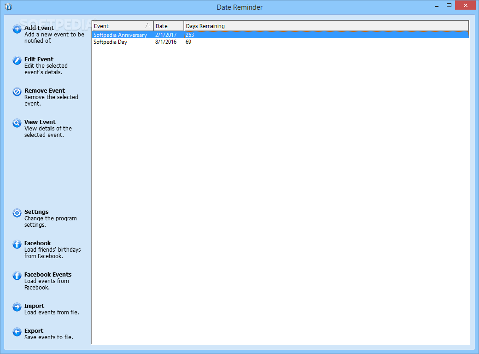
Task: Click the Facebook Events icon
Action: pyautogui.click(x=17, y=276)
